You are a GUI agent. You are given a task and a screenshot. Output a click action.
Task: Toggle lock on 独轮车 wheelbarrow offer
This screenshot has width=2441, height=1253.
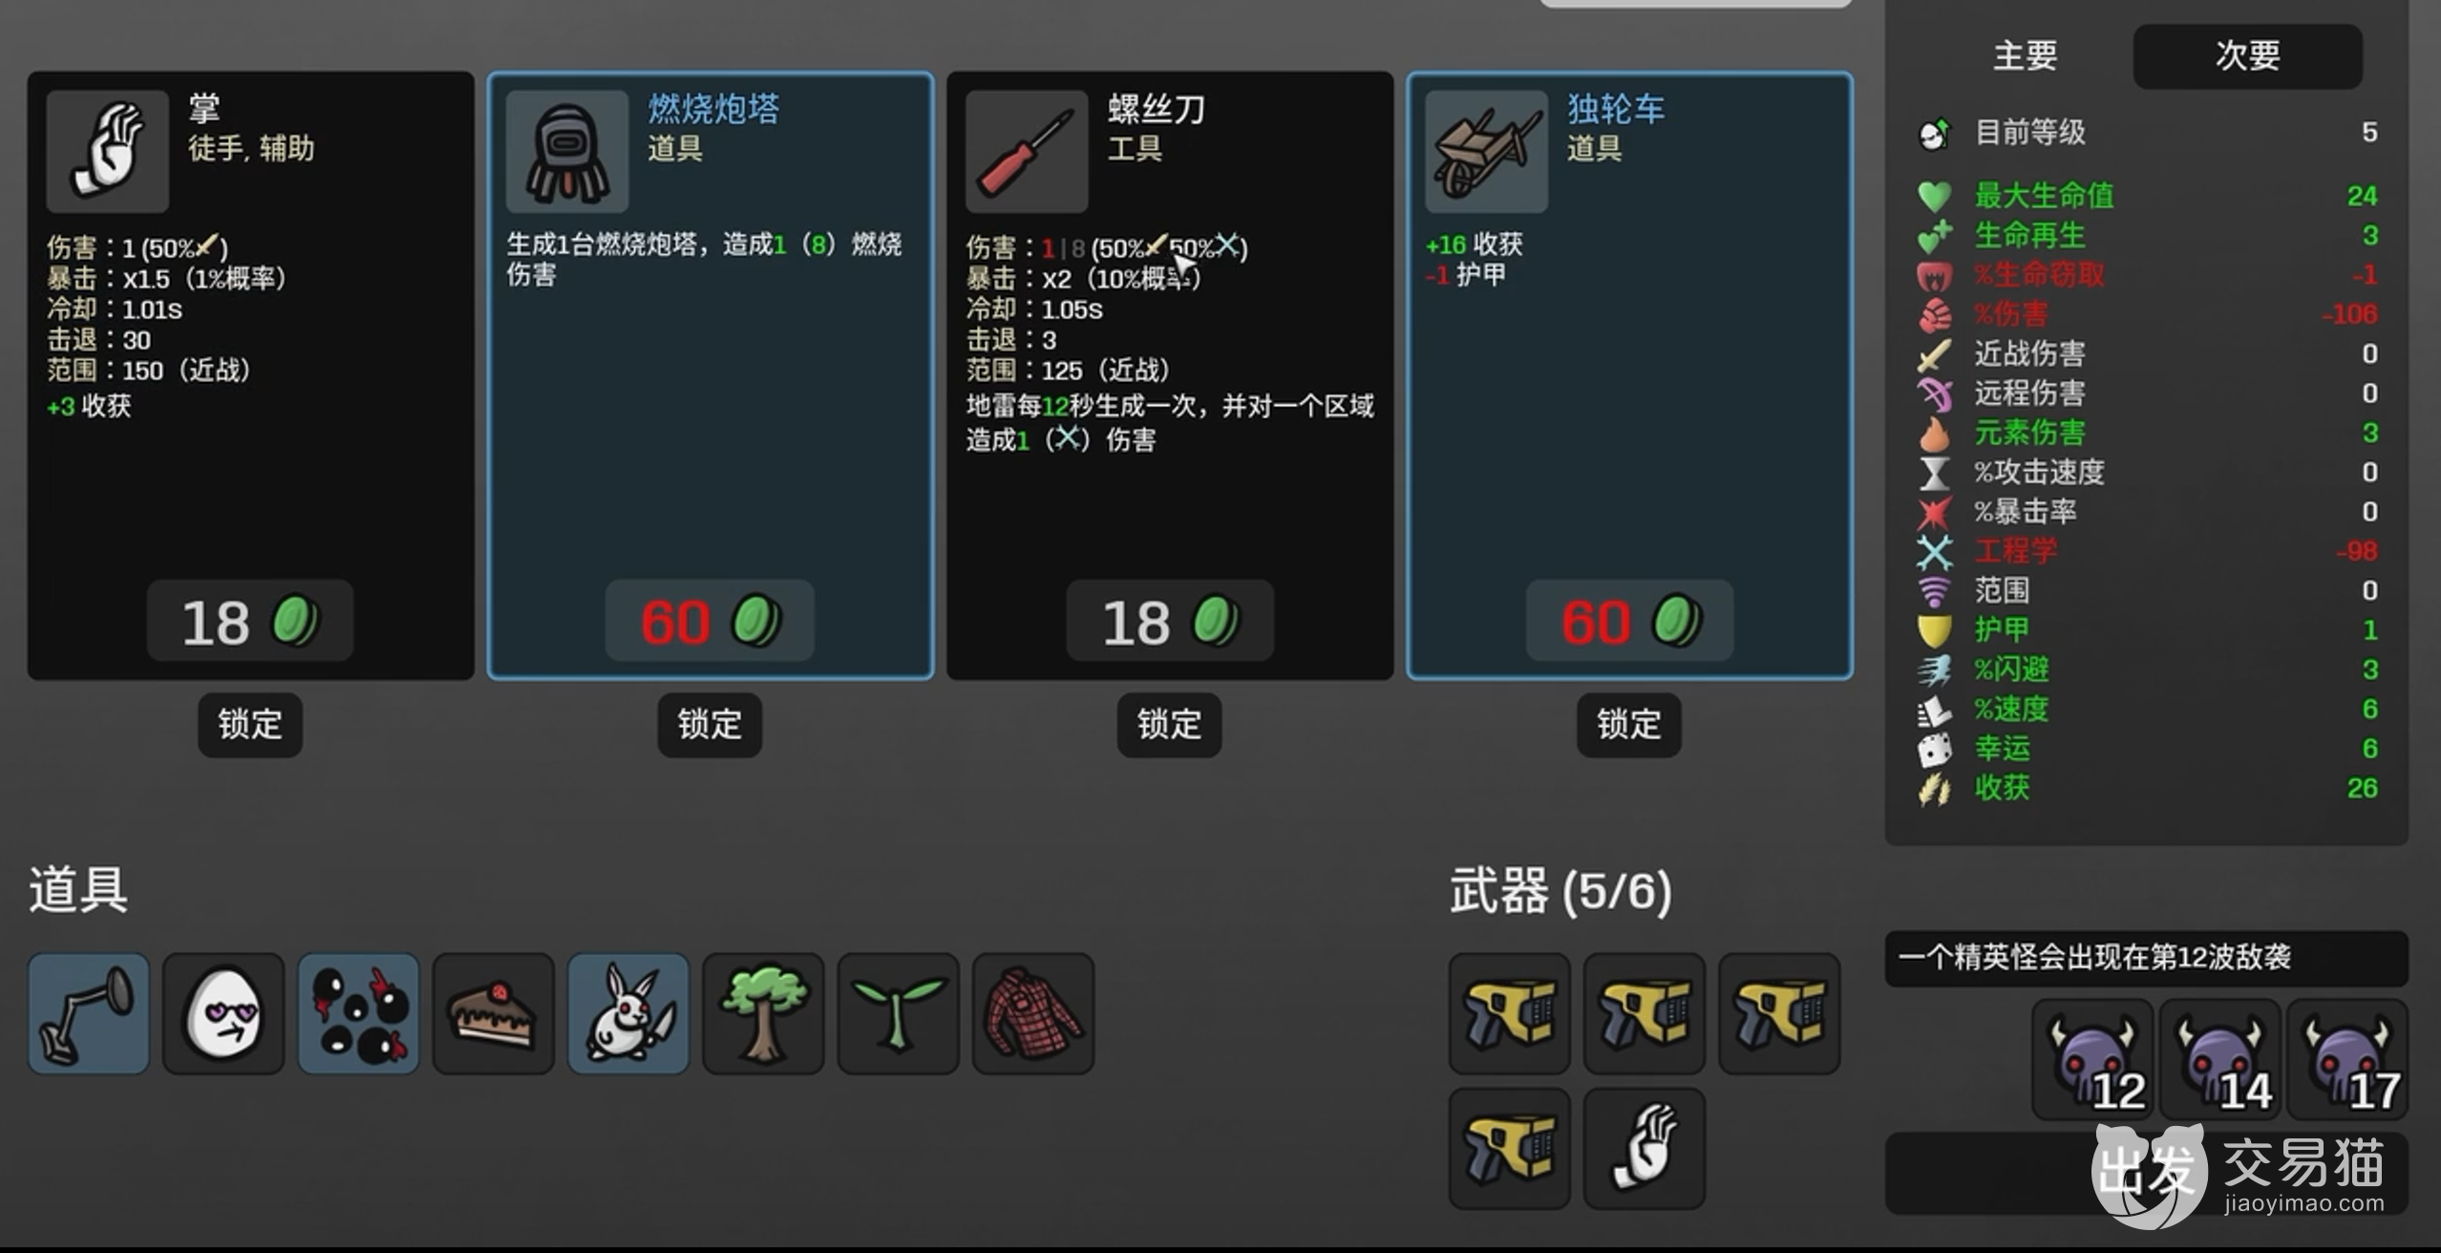(1629, 725)
